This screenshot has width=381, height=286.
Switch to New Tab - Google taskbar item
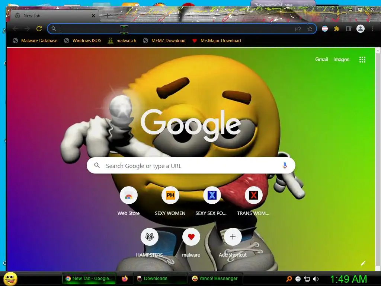(89, 279)
